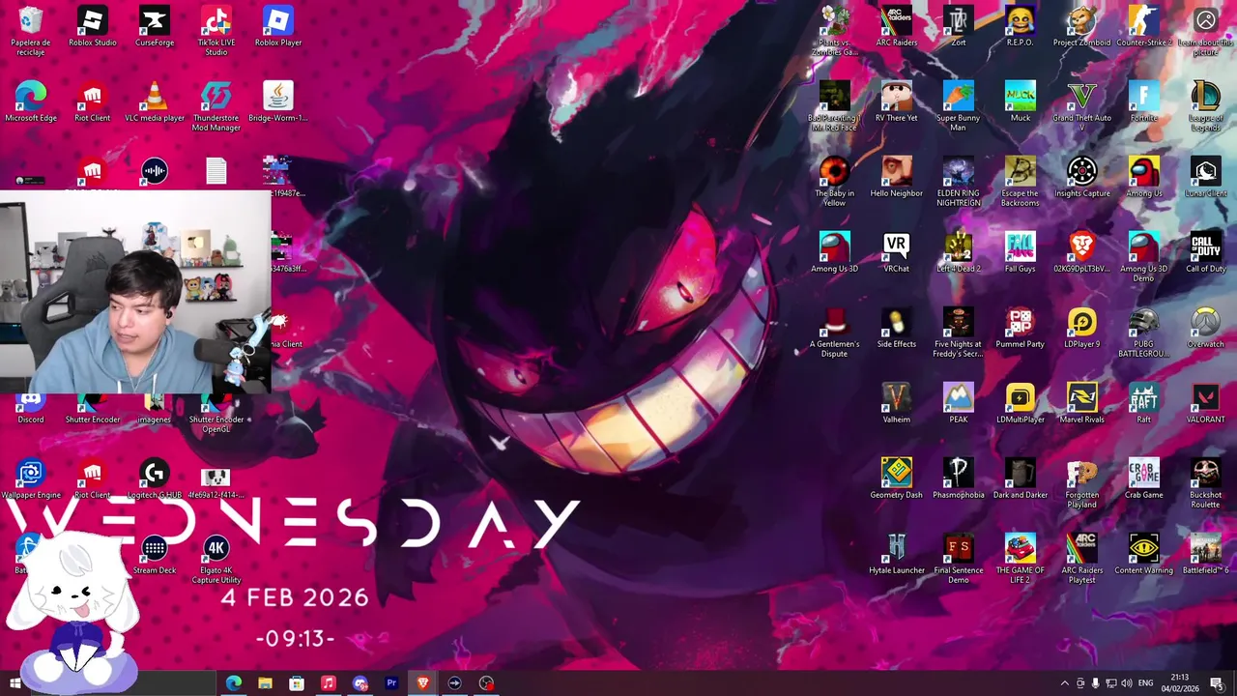
Task: Open the taskbar clock and date
Action: 1180,683
